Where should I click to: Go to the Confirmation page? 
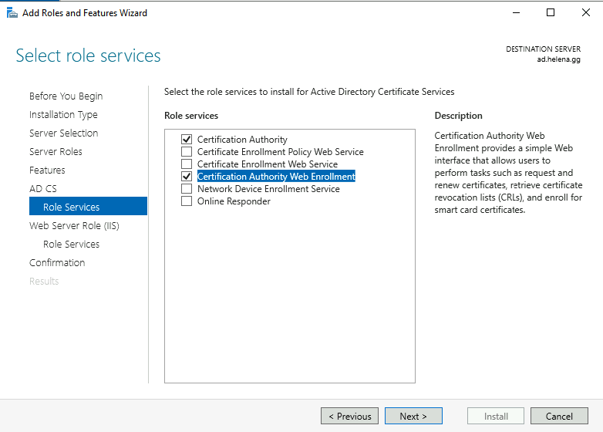click(57, 263)
